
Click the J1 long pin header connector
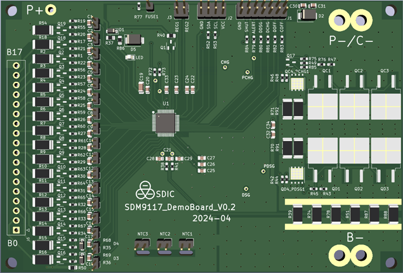262,10
